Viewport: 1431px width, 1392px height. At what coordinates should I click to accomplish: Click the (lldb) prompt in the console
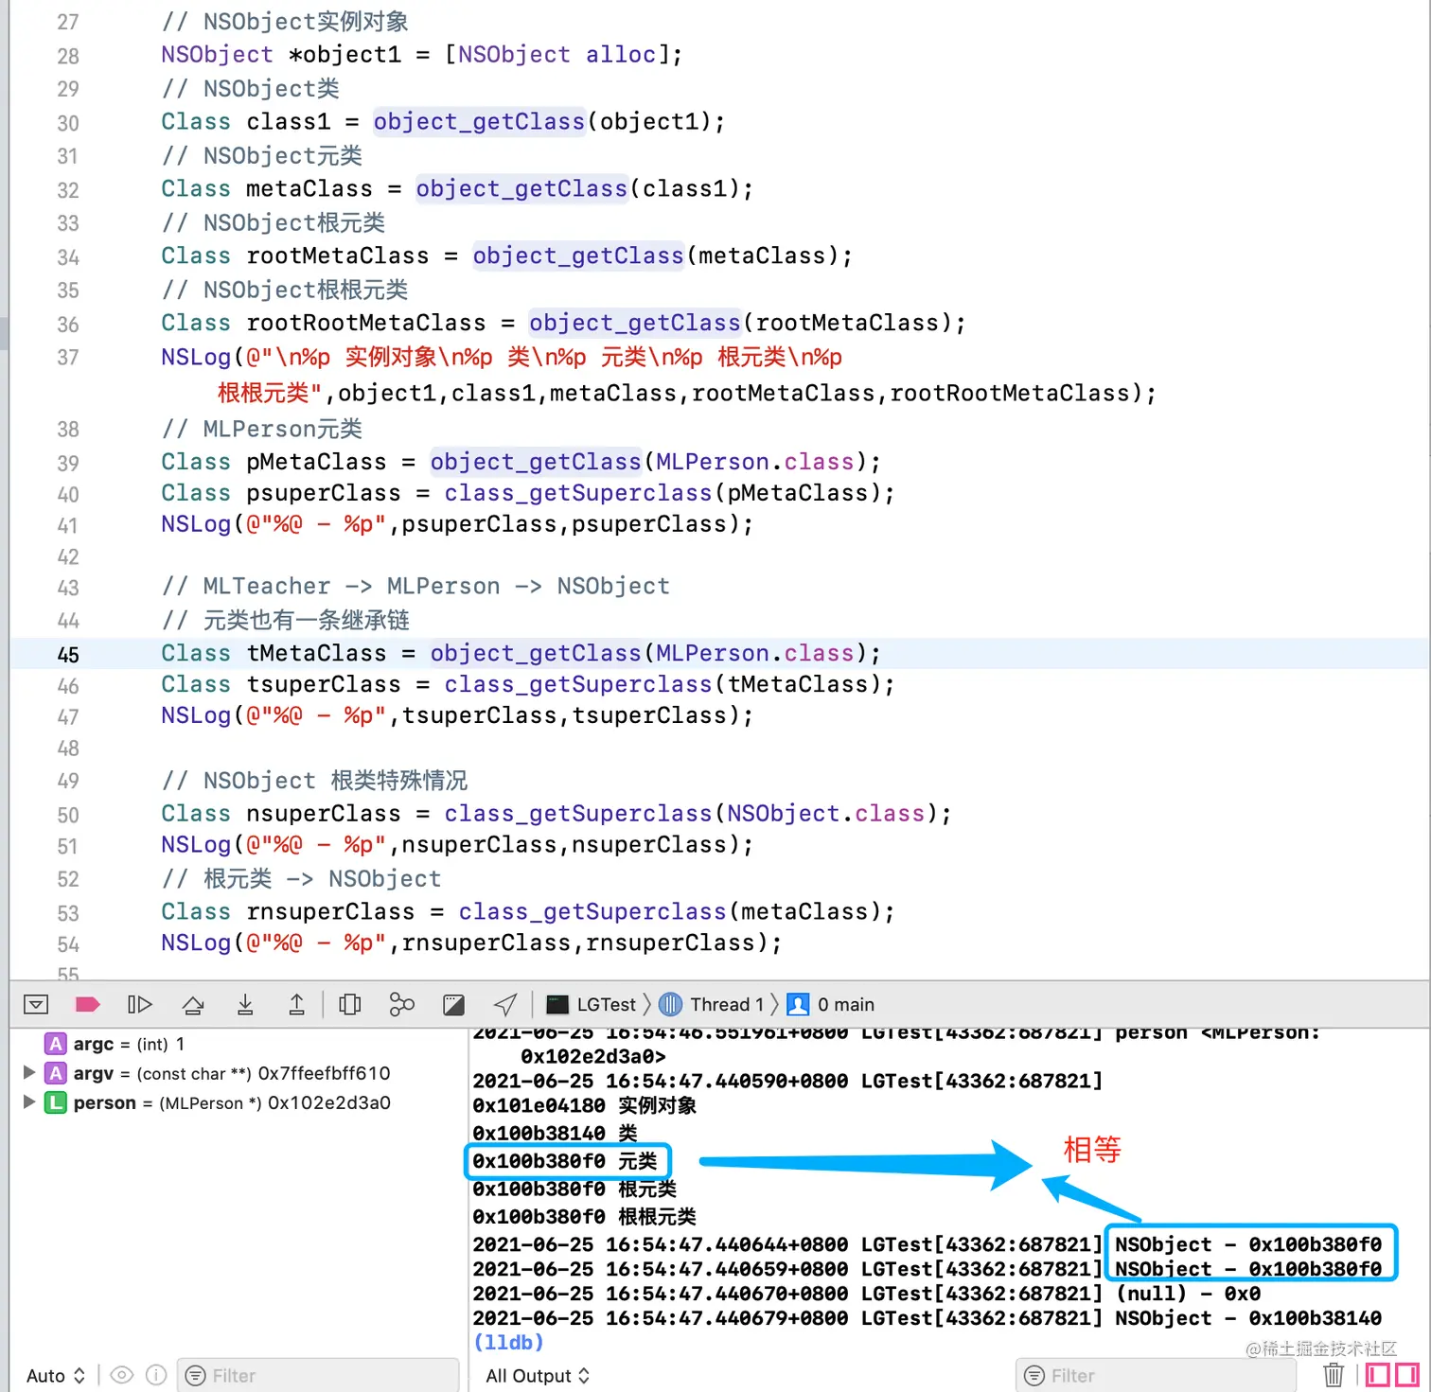tap(509, 1342)
